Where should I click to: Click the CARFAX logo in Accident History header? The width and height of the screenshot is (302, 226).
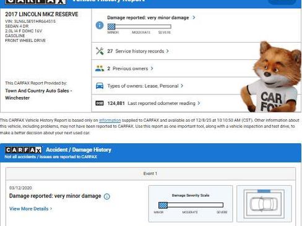coord(24,150)
